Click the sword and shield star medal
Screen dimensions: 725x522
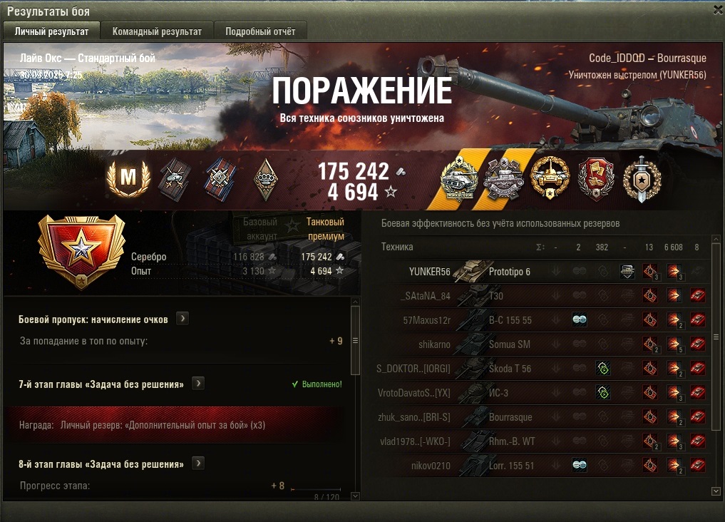tap(642, 178)
